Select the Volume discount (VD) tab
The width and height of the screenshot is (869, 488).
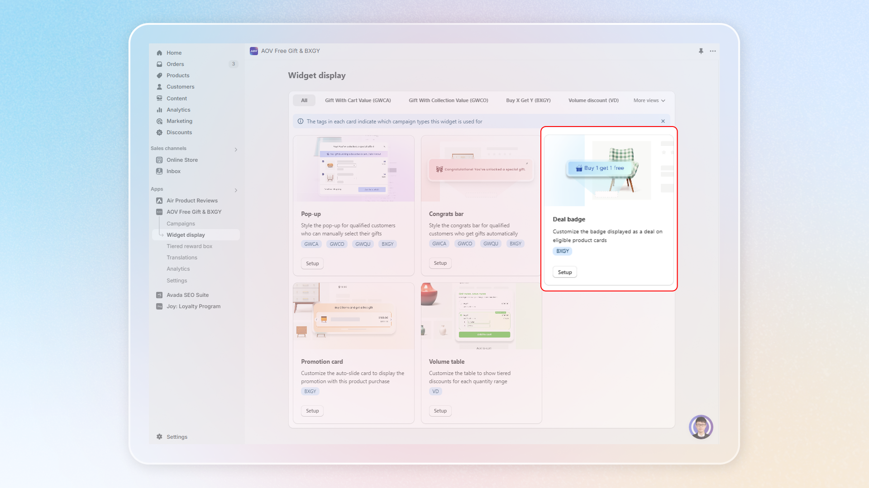pos(593,100)
